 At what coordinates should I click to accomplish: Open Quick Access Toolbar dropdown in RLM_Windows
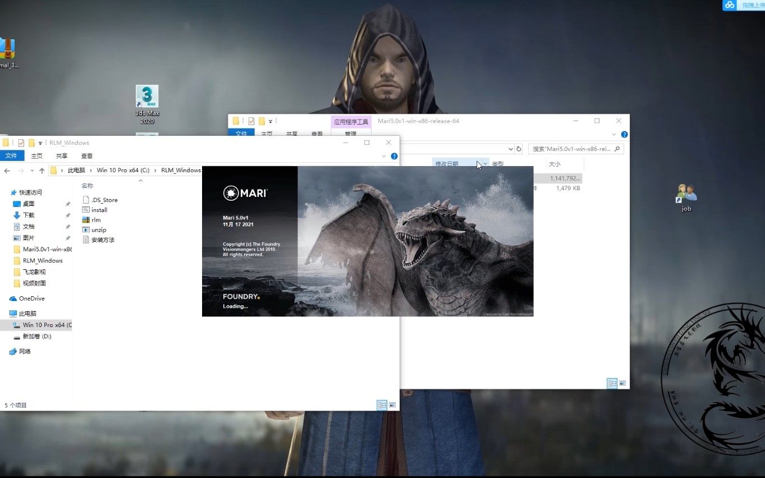[40, 143]
